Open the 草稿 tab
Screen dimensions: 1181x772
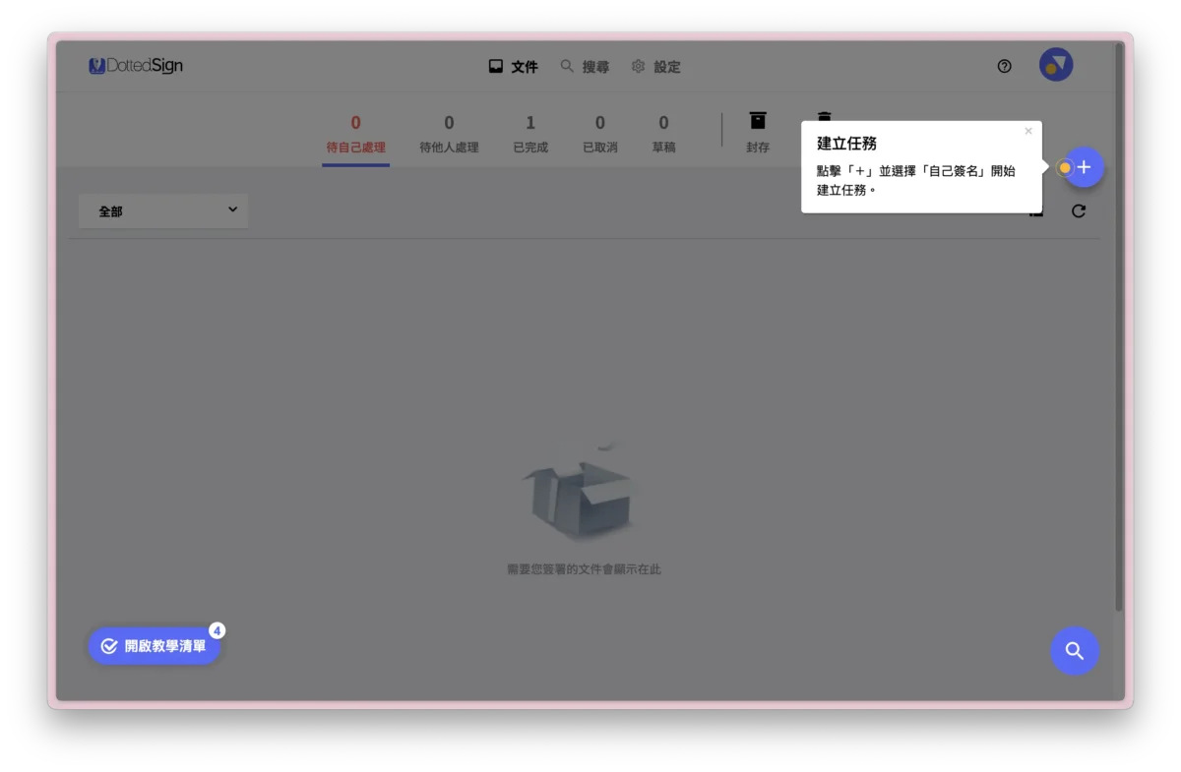tap(663, 133)
